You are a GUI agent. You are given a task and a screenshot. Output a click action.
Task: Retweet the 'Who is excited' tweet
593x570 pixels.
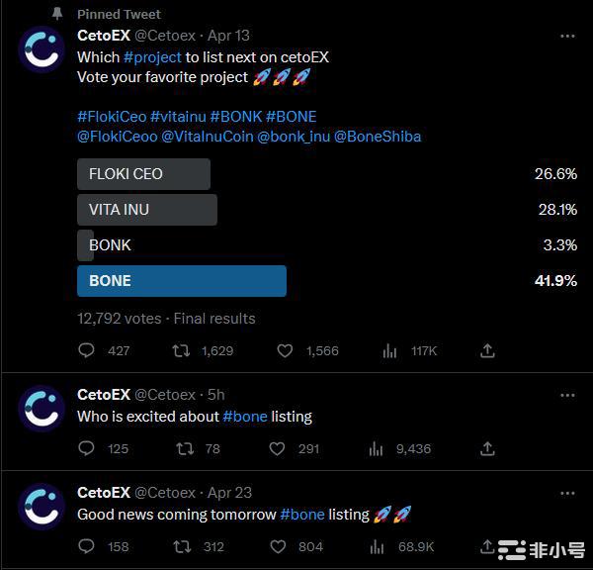185,448
